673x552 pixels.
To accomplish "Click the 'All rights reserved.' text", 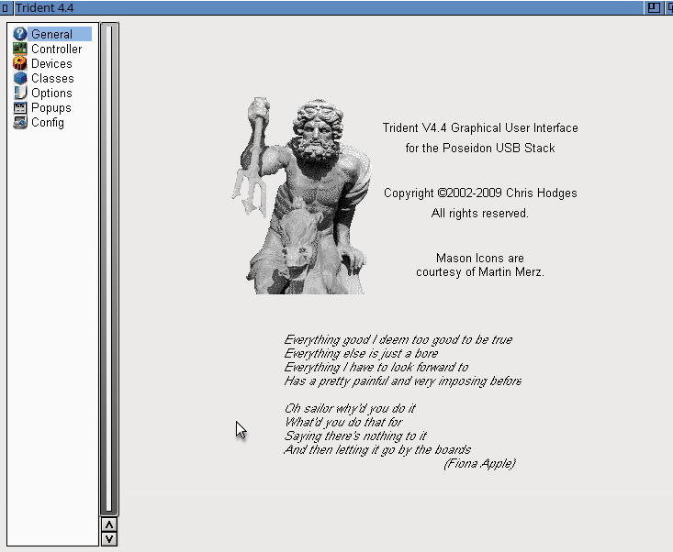I will tap(480, 213).
